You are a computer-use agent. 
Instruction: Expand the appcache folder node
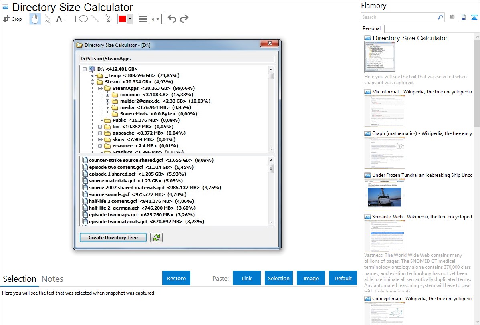[x=100, y=133]
